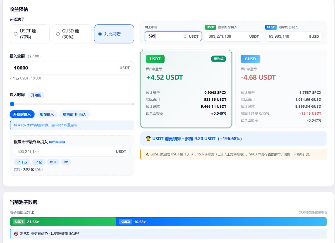Click the +4.52 USDT profit value
This screenshot has width=335, height=243.
pyautogui.click(x=165, y=77)
